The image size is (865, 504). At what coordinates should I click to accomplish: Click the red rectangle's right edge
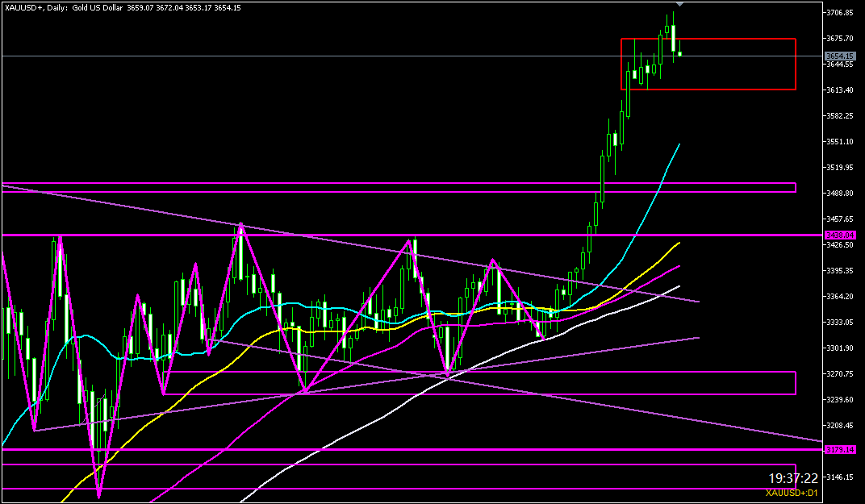(796, 64)
